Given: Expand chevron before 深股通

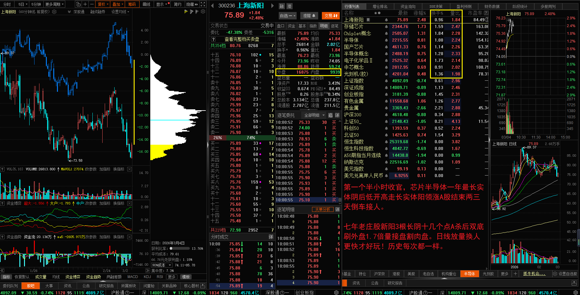Looking at the screenshot, I should coord(69,12).
